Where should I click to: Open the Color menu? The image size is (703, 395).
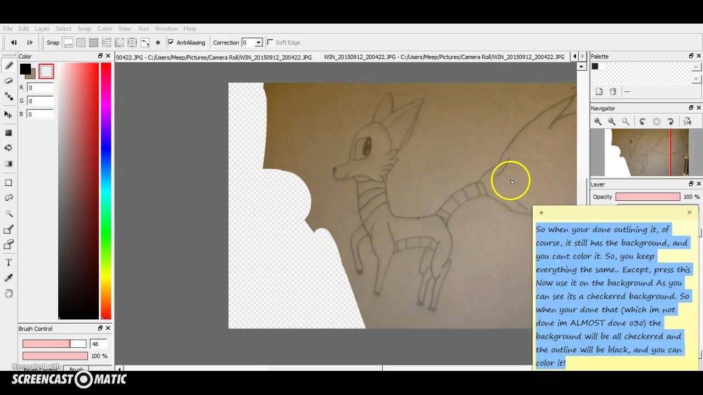point(105,29)
